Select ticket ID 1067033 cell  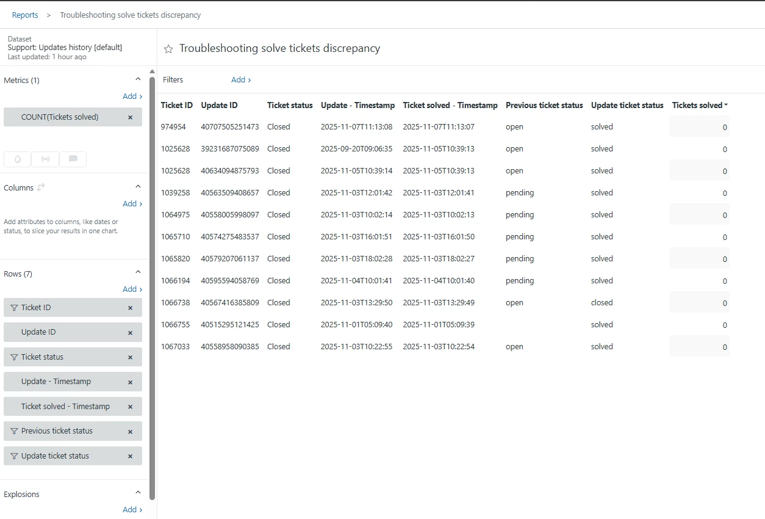click(176, 347)
